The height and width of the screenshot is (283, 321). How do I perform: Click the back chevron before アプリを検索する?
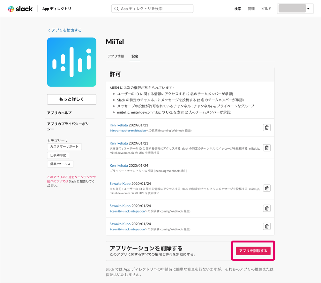click(49, 31)
